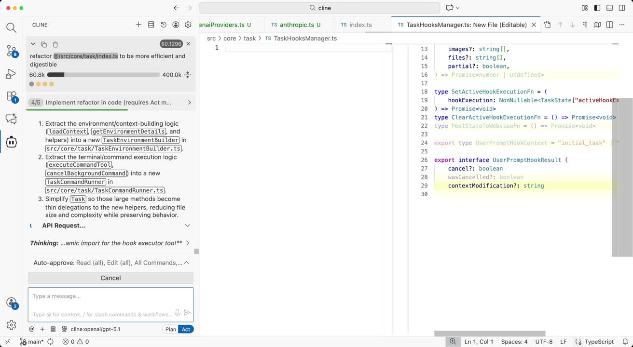Click the send message arrow icon
Image resolution: width=633 pixels, height=347 pixels.
click(187, 313)
